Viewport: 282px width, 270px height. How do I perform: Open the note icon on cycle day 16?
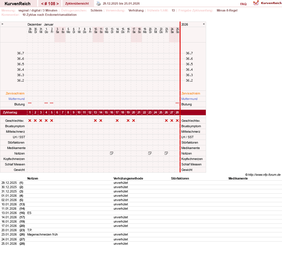point(112,153)
